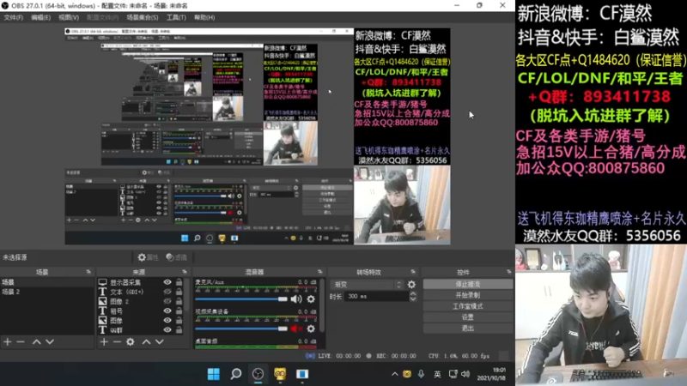Open network icon in system tray
The height and width of the screenshot is (386, 687).
(453, 374)
